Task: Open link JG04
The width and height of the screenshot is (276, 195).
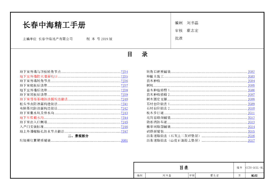Action: [x=251, y=81]
